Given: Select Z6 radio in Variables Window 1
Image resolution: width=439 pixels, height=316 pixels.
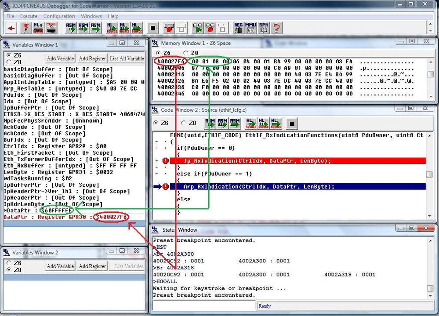Looking at the screenshot, I should tap(9, 55).
